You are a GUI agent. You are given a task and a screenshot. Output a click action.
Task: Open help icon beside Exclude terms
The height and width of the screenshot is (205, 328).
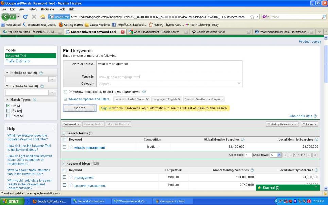[42, 86]
